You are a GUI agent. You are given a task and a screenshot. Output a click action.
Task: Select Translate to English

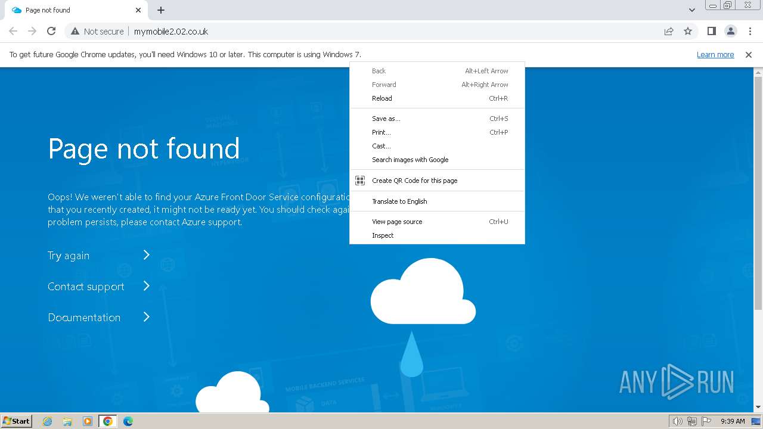[437, 201]
